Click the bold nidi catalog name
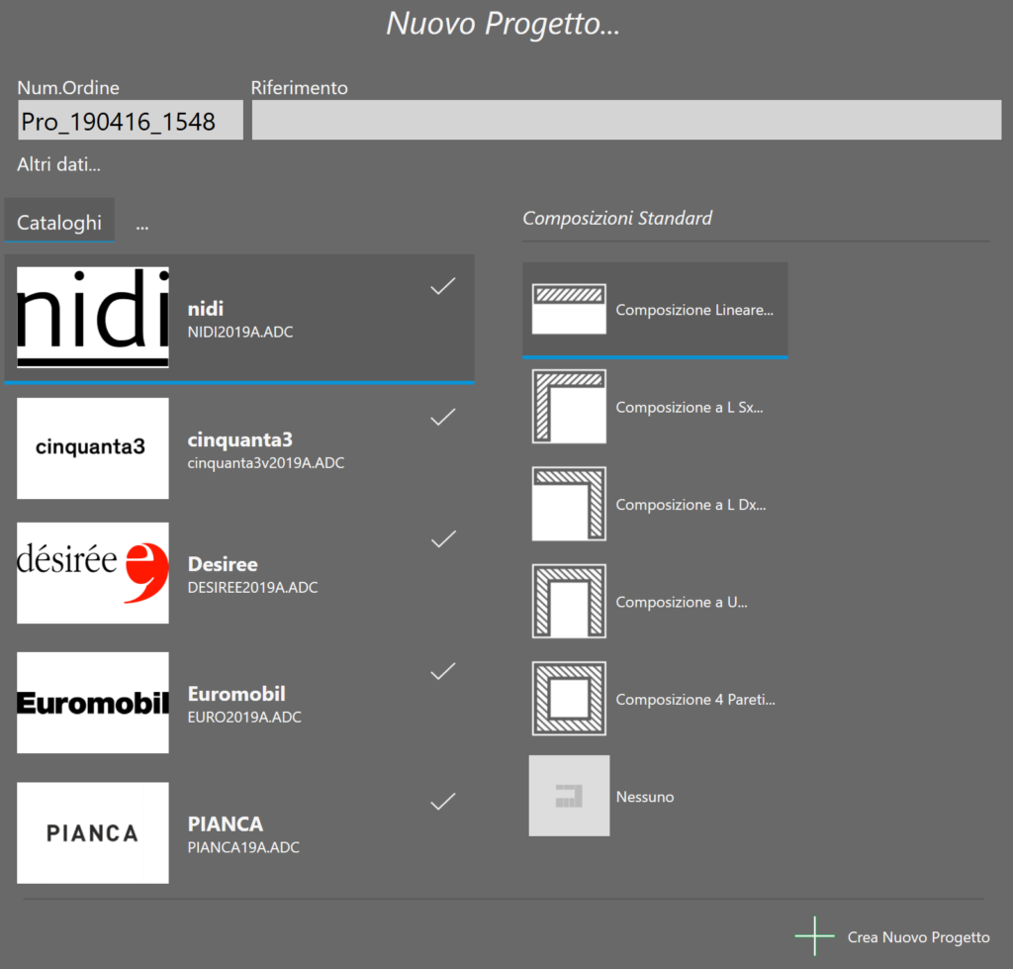1013x969 pixels. [x=206, y=309]
